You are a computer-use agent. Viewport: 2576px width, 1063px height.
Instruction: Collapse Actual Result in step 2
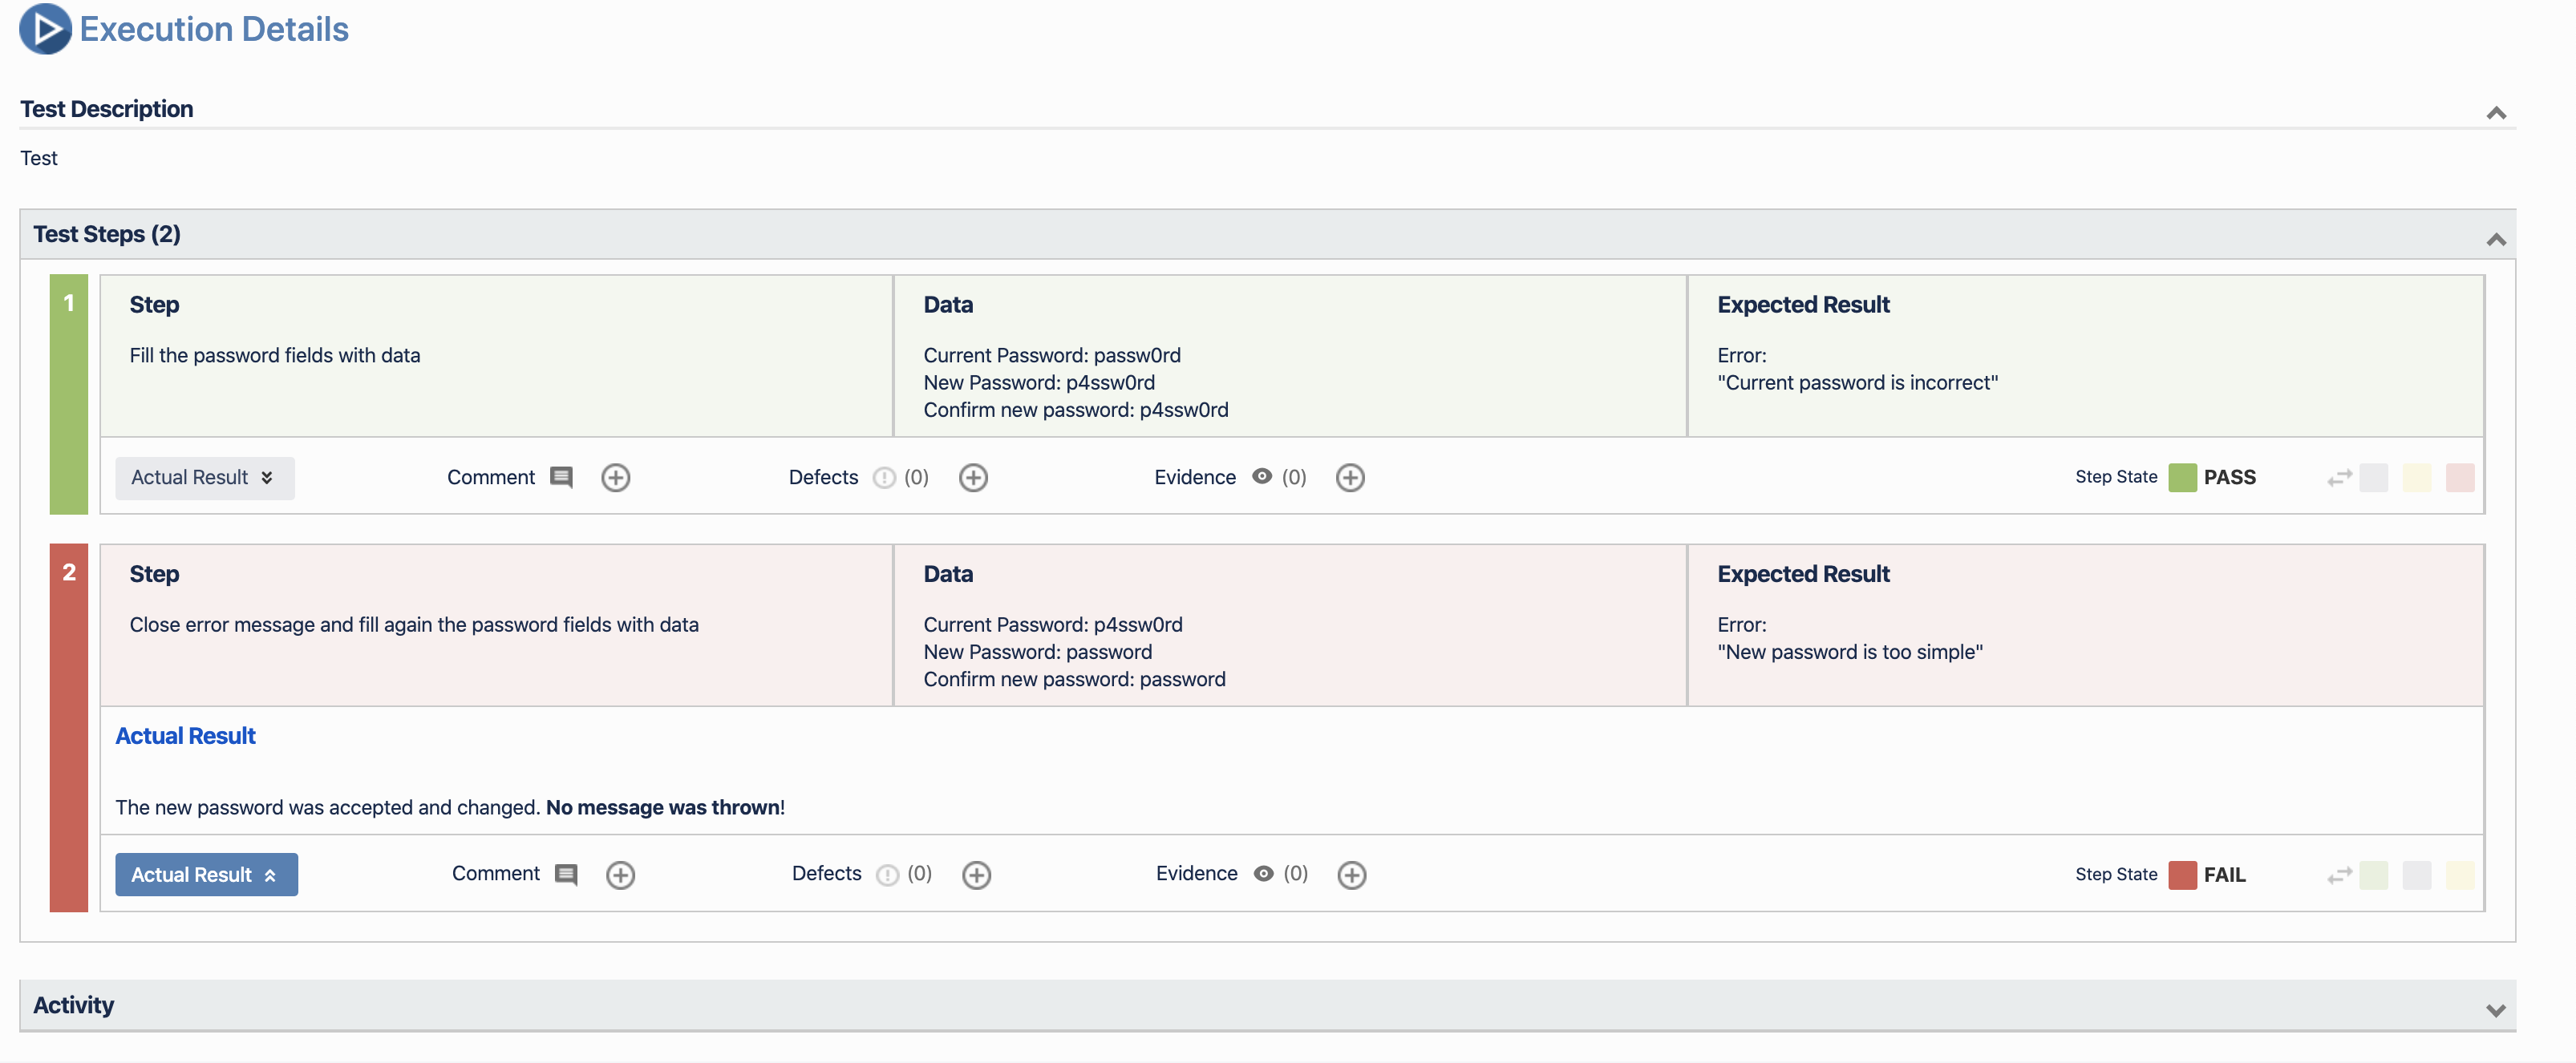point(206,875)
